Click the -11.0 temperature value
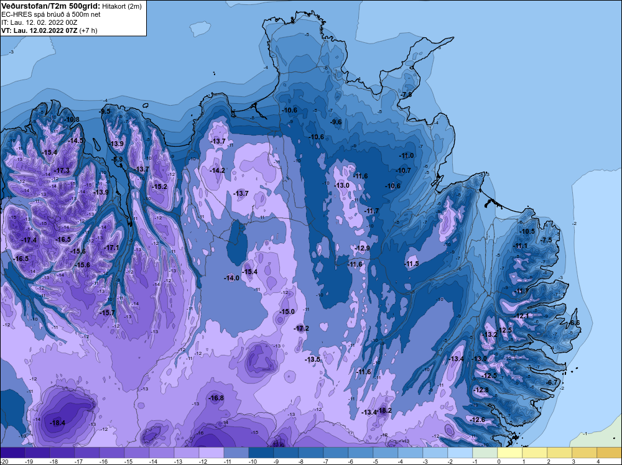 (x=406, y=156)
